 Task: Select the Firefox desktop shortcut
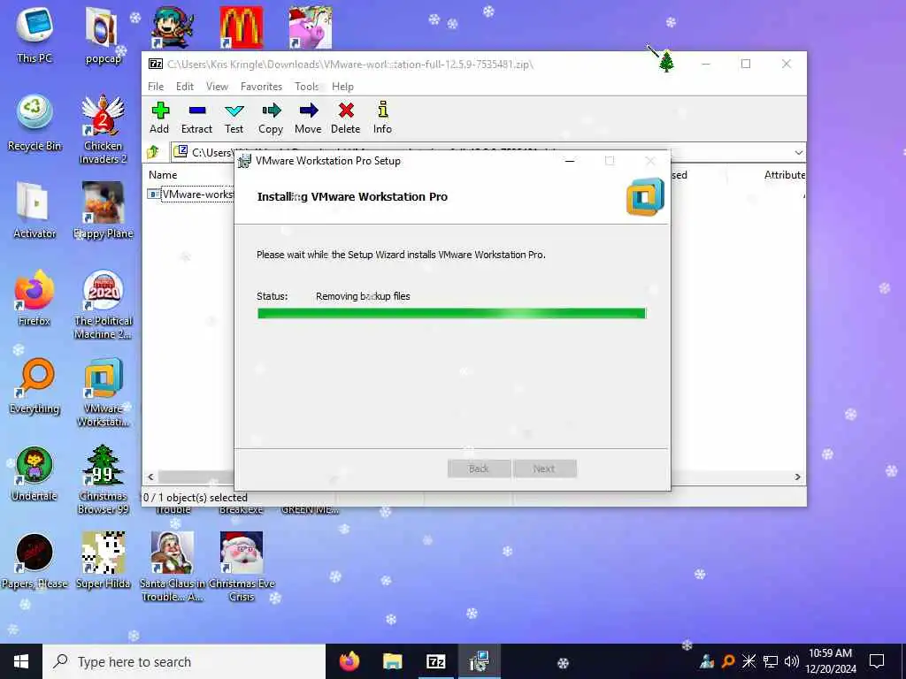35,299
